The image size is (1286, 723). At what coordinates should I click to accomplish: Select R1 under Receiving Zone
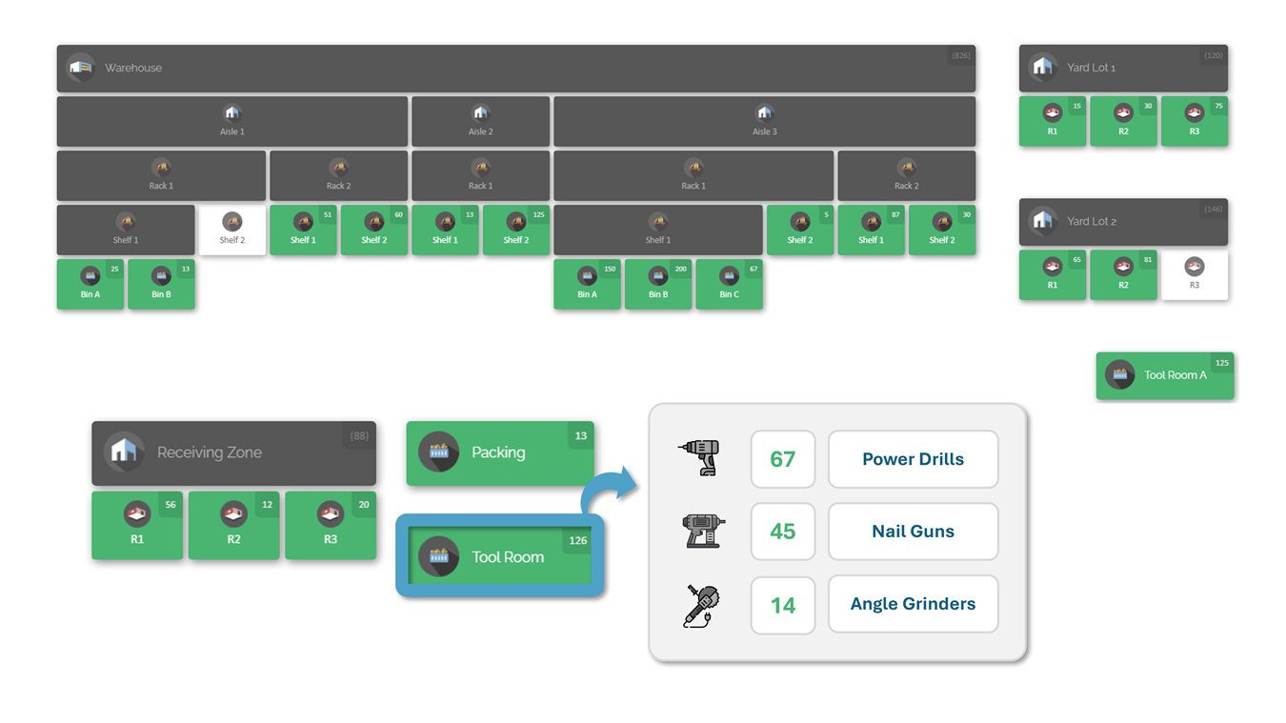pos(137,525)
